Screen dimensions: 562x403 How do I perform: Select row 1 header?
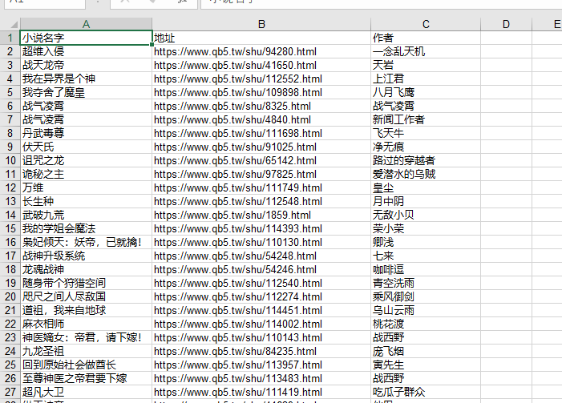[10, 38]
